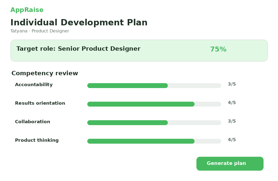Select the Collaboration progress bar
Screen dimensions: 278x181
tap(154, 123)
